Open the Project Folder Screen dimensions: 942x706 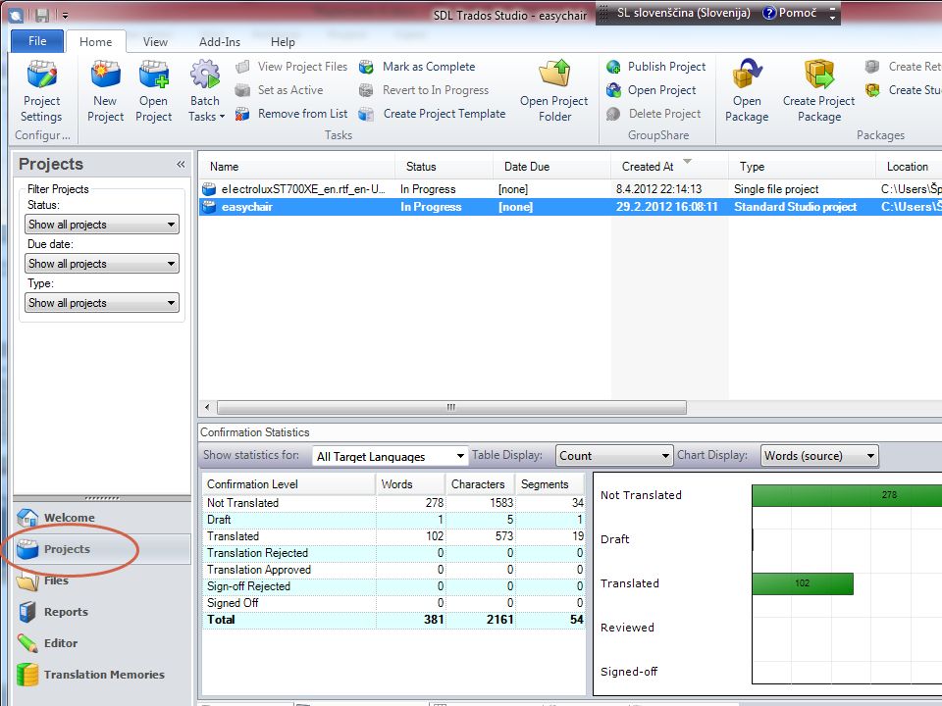(553, 91)
